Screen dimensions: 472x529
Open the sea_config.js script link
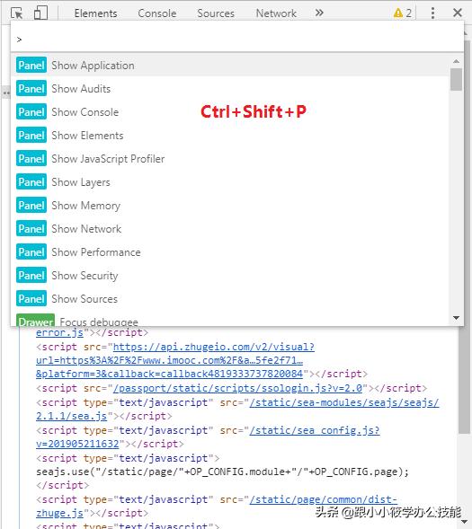(208, 436)
